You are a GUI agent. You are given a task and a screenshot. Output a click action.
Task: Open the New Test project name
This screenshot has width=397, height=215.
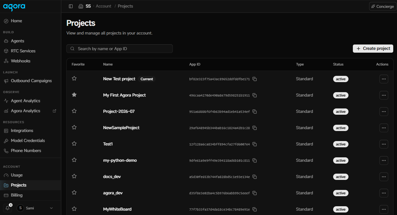[x=119, y=79]
